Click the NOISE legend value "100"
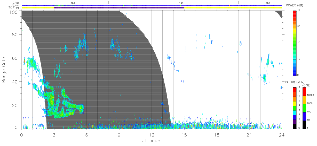 [x=309, y=111]
